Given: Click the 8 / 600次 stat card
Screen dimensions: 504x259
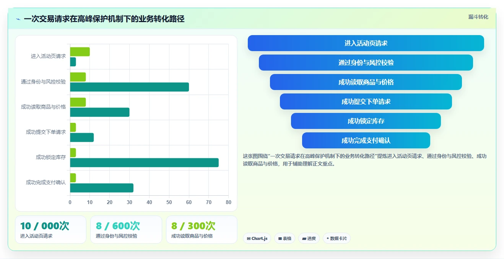Looking at the screenshot, I should coord(126,230).
